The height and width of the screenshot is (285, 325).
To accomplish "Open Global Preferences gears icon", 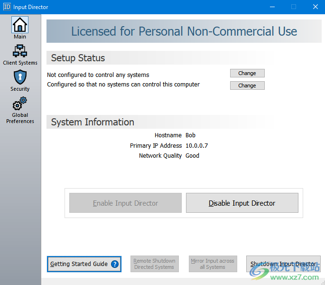I will click(x=20, y=104).
